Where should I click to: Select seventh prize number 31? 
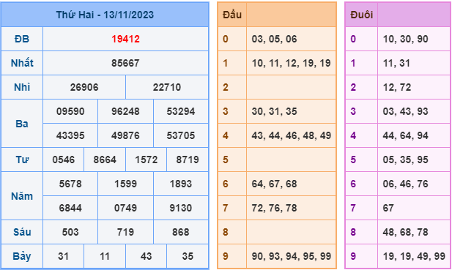pyautogui.click(x=64, y=256)
